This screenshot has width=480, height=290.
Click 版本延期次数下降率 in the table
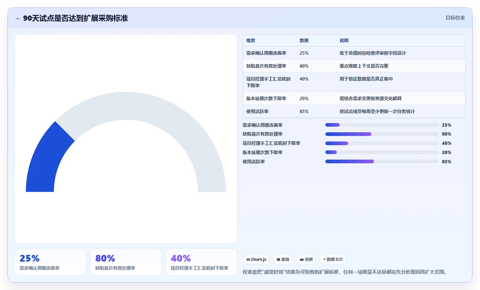coord(266,99)
